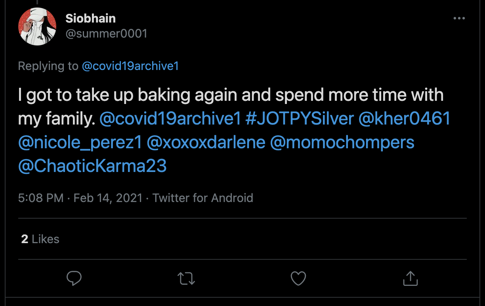The image size is (485, 306).
Task: Retweet this tweet using the arrows icon
Action: [186, 278]
